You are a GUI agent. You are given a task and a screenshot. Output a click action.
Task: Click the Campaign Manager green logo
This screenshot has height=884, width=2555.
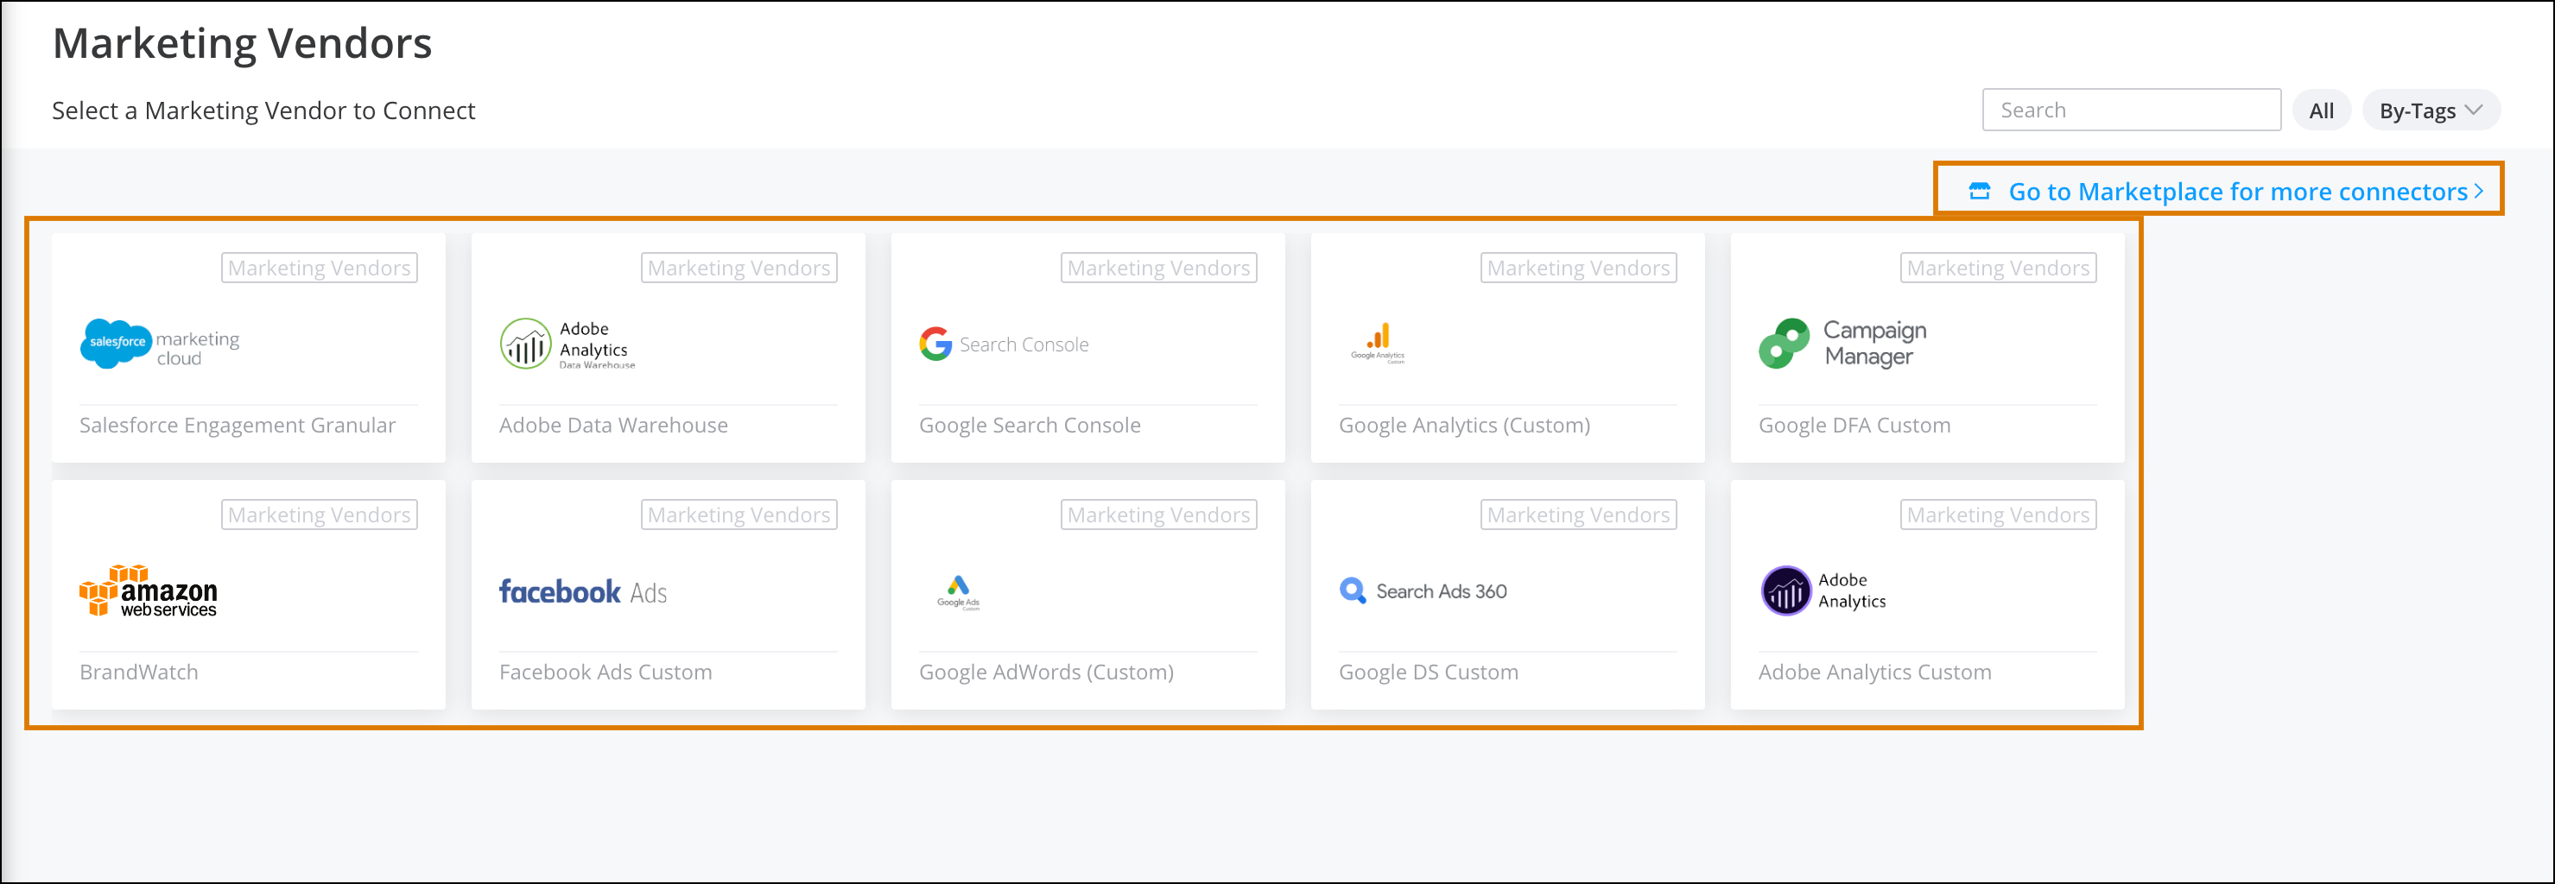[x=1843, y=343]
